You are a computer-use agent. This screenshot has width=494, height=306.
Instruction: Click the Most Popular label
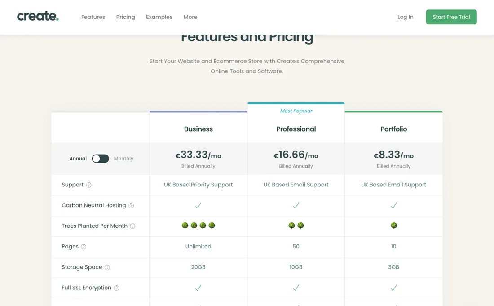click(x=296, y=111)
